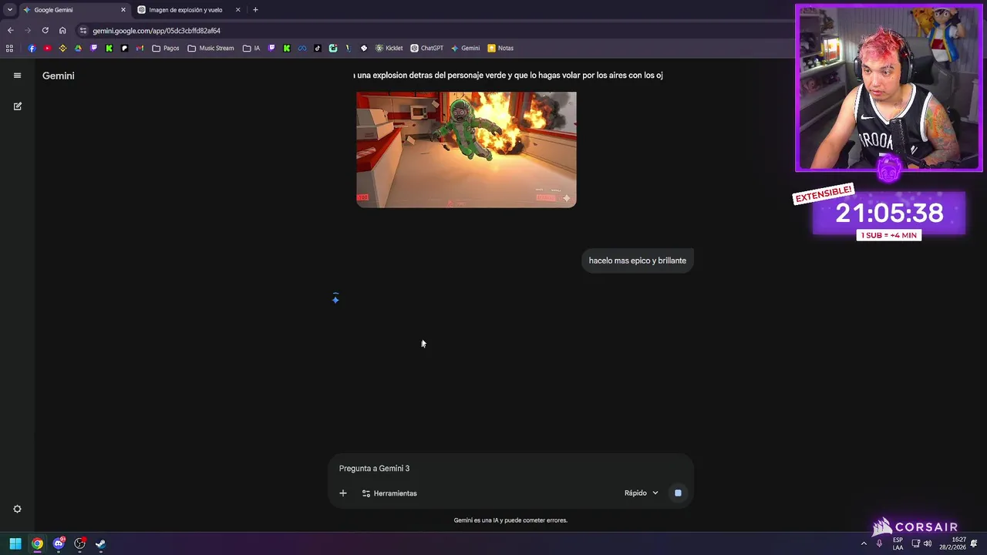Expand the Pagos bookmarks folder
The width and height of the screenshot is (987, 555).
point(166,48)
